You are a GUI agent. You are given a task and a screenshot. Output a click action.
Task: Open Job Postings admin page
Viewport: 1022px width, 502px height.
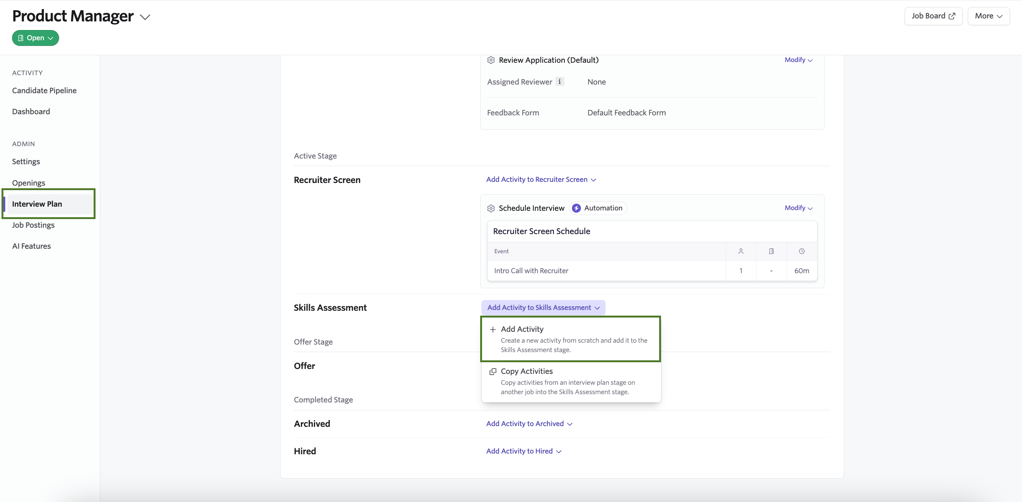(33, 225)
